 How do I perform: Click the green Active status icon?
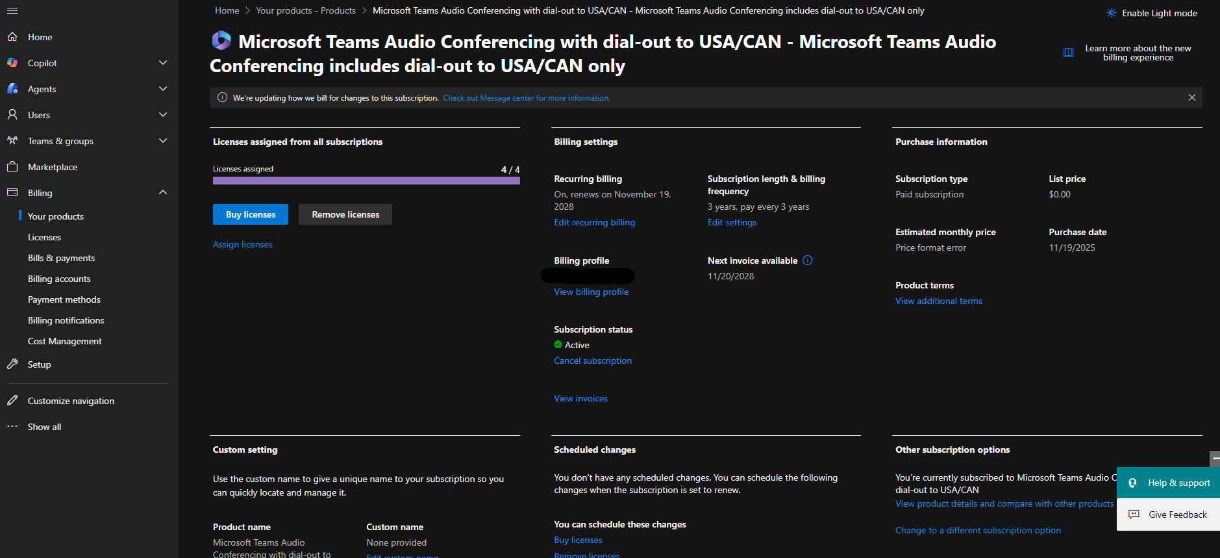pyautogui.click(x=558, y=345)
